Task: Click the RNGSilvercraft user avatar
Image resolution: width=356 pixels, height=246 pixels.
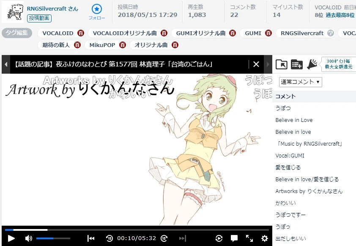Action: (x=13, y=11)
